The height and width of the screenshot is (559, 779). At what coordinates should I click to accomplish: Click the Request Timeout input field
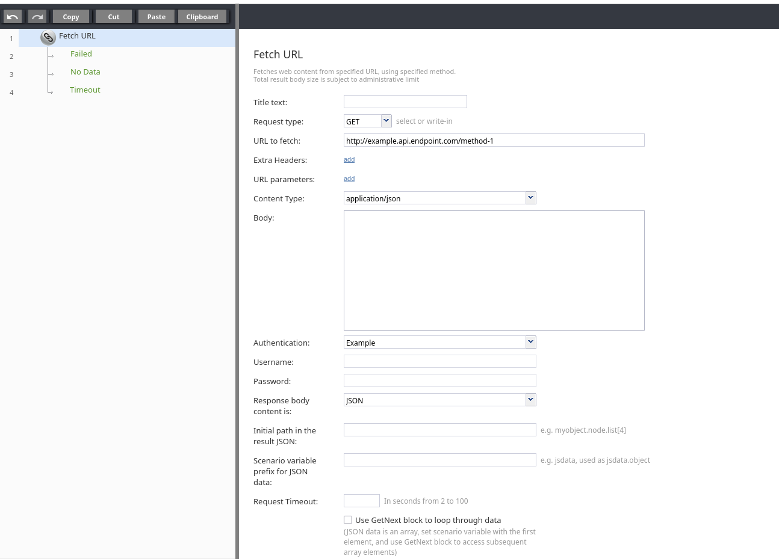click(x=361, y=501)
